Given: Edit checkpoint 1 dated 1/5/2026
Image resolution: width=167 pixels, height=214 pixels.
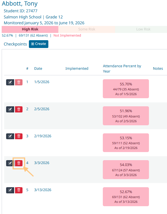Looking at the screenshot, I should [x=10, y=82].
